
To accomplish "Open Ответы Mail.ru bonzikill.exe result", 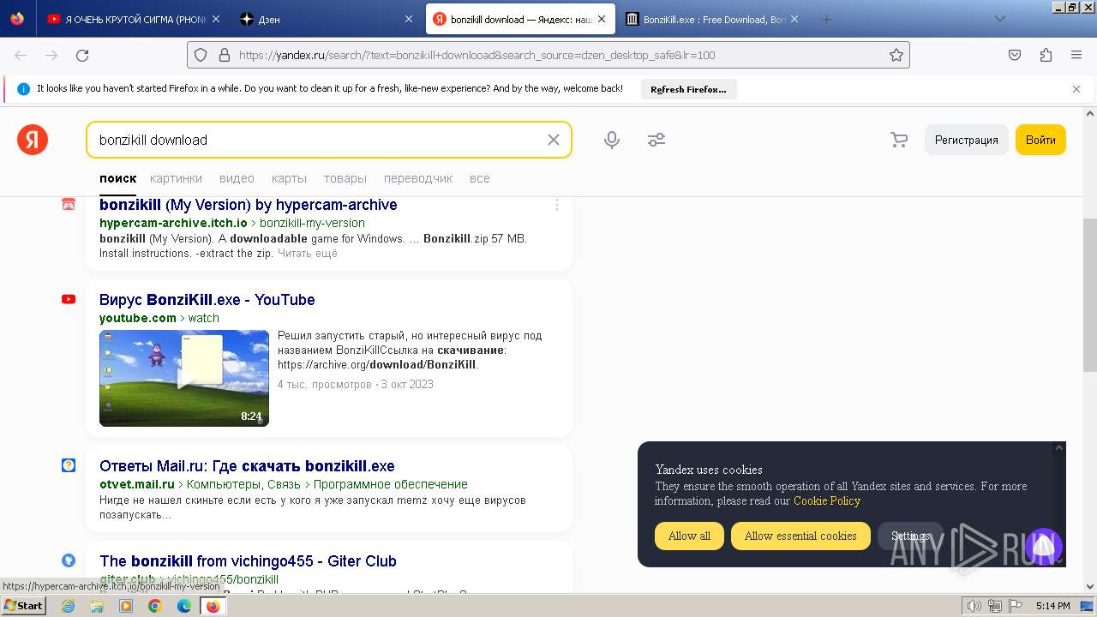I will pos(247,466).
